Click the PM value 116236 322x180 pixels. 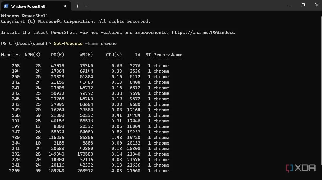(x=56, y=138)
